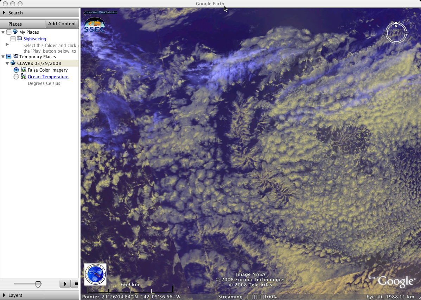The width and height of the screenshot is (421, 300).
Task: Collapse the My Places tree
Action: pyautogui.click(x=3, y=32)
